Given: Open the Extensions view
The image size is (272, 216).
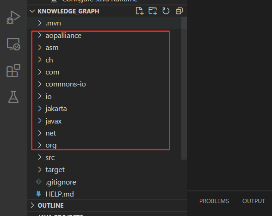Looking at the screenshot, I should [13, 70].
